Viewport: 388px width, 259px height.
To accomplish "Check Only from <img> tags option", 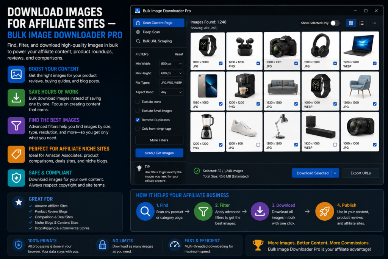I will coord(138,129).
